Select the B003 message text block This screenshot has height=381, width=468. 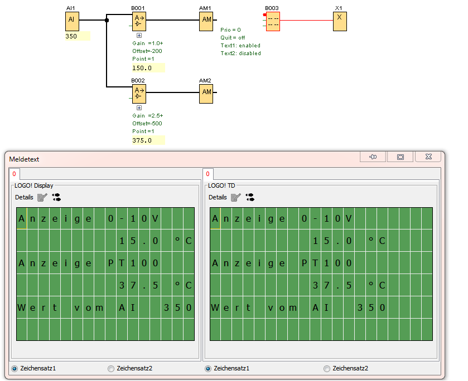(x=272, y=21)
